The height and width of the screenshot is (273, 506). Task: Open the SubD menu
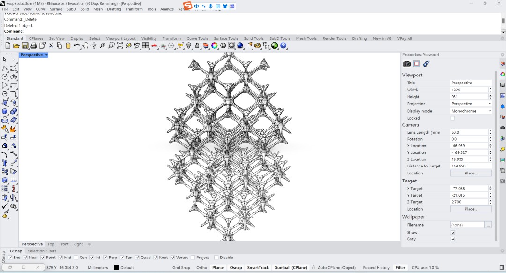point(71,9)
